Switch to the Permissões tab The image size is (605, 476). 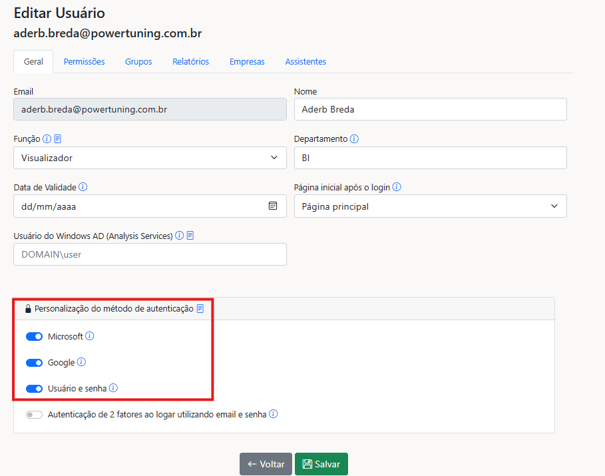[x=84, y=61]
